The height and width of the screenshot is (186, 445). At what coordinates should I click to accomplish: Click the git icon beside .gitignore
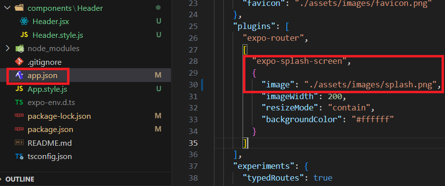point(19,62)
